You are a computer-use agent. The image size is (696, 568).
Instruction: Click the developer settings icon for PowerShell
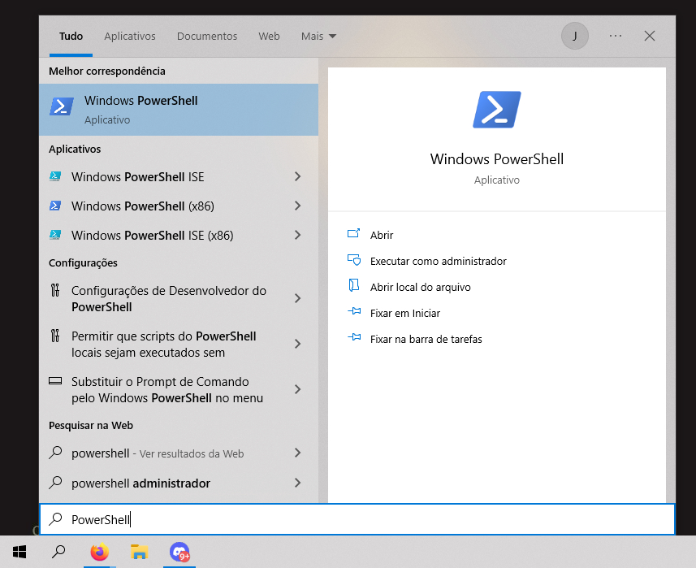(55, 290)
